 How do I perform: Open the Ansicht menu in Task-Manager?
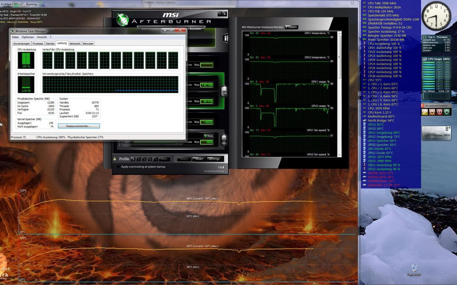(x=42, y=37)
